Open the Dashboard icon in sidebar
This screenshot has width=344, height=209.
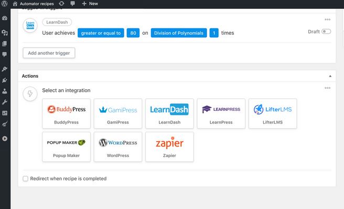pos(5,18)
